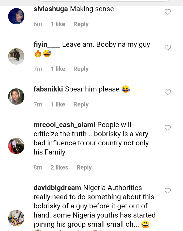Tap davidbigdream's profile picture
The image size is (183, 231).
(16, 218)
